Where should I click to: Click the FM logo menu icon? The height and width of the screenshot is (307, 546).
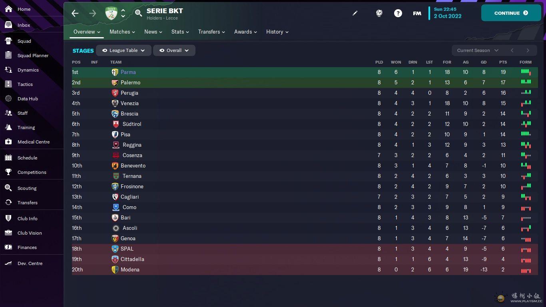tap(417, 13)
